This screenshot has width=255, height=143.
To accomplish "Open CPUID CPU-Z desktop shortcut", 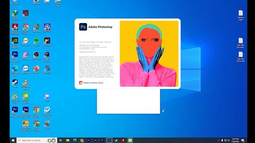I will pyautogui.click(x=47, y=28).
